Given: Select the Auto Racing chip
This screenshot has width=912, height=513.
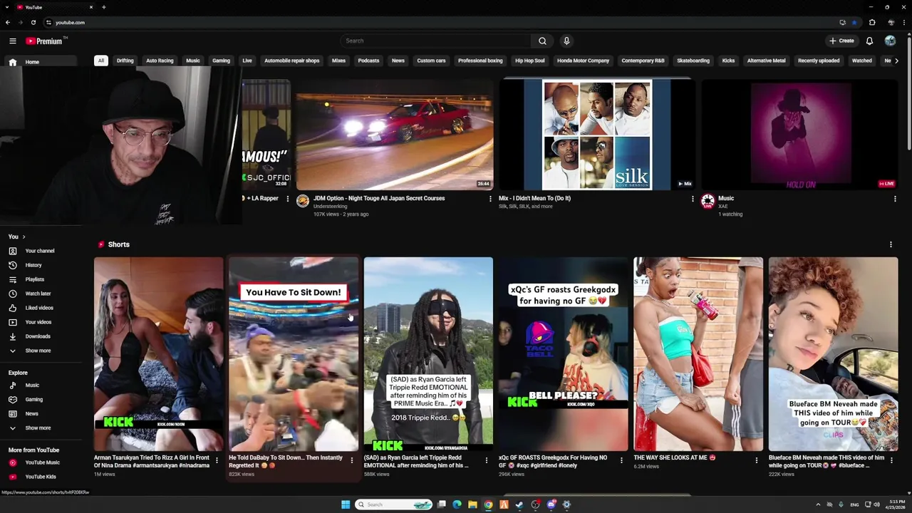Looking at the screenshot, I should coord(160,61).
